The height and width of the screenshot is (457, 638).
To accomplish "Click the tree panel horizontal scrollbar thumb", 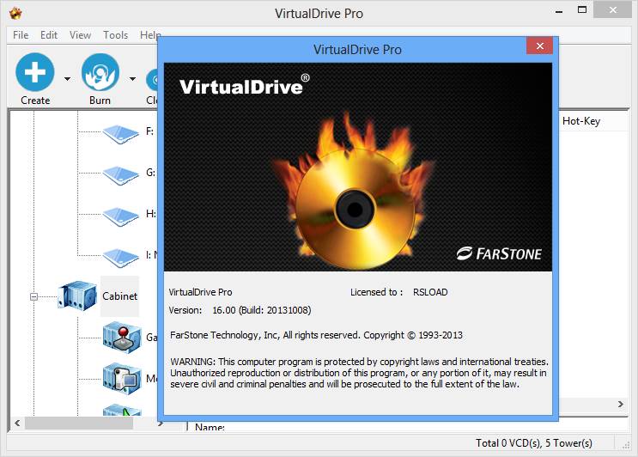I will (79, 423).
